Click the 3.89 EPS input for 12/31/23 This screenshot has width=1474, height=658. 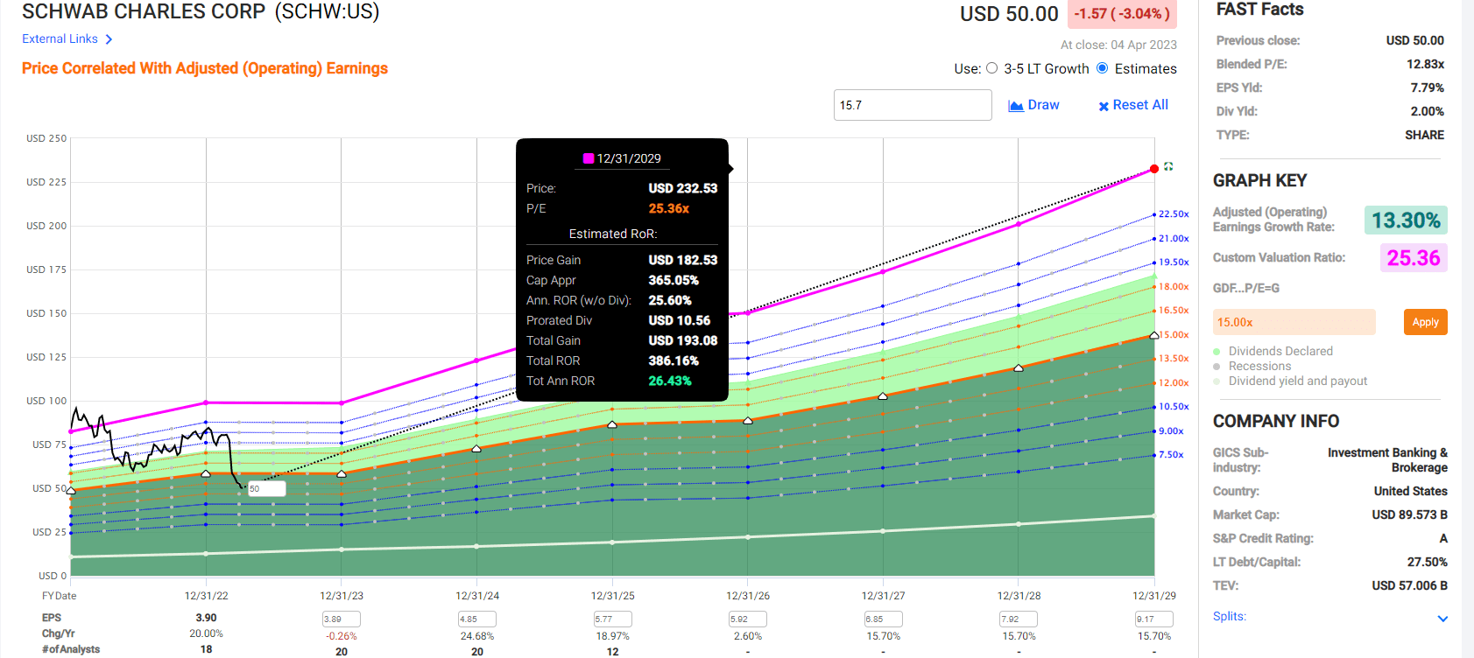[x=342, y=619]
